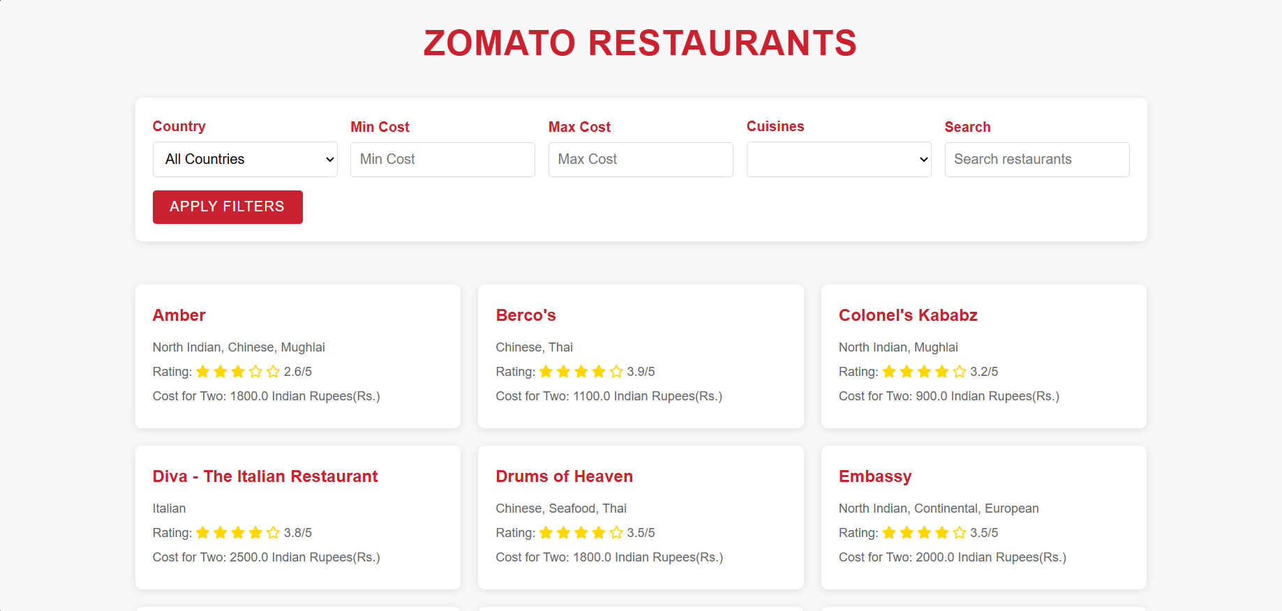Click Amber's 'Cost for Two: 1800.0' line
Viewport: 1282px width, 611px height.
(267, 396)
